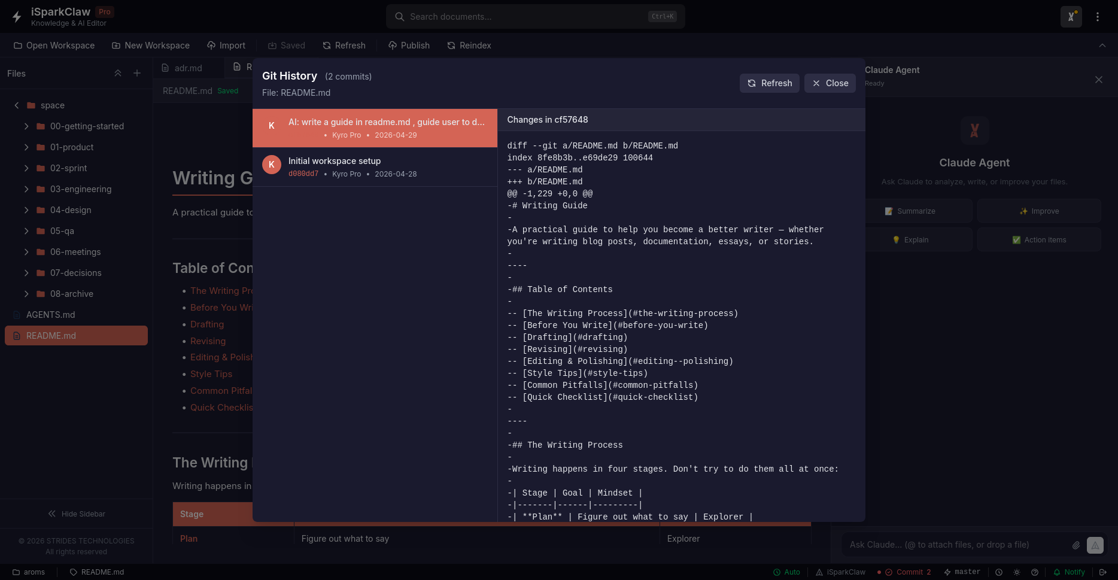
Task: Click Open Workspace in toolbar
Action: tap(54, 45)
